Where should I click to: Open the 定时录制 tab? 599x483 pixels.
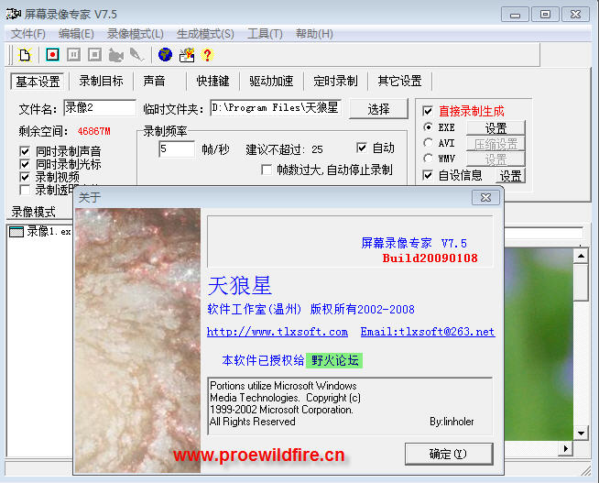[335, 81]
